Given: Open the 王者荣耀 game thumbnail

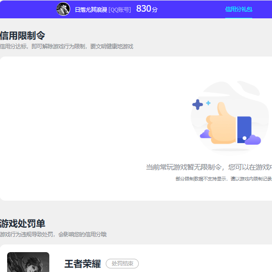Looking at the screenshot, I should [28, 262].
